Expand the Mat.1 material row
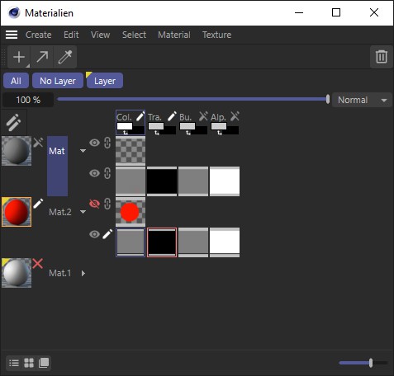 tap(83, 273)
